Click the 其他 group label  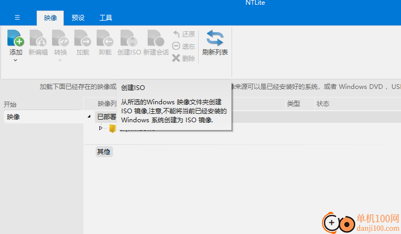pyautogui.click(x=104, y=151)
